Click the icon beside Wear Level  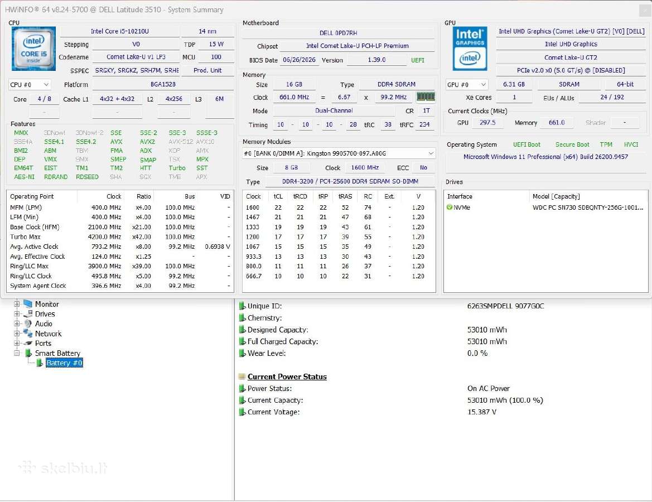[x=242, y=353]
